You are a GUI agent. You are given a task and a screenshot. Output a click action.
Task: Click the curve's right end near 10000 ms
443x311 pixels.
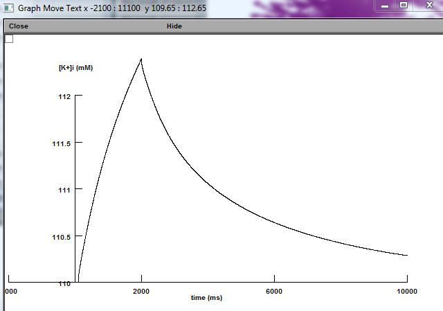(x=406, y=255)
